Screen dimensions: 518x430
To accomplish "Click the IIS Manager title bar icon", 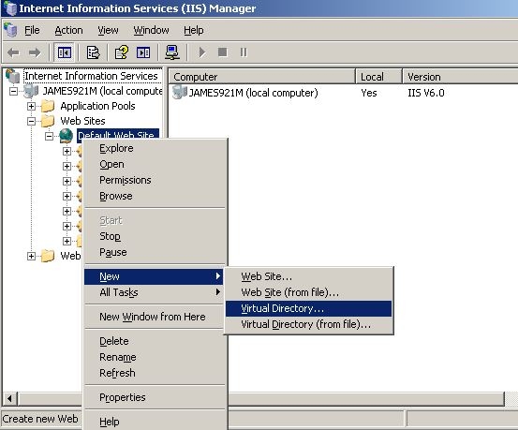I will [x=10, y=8].
